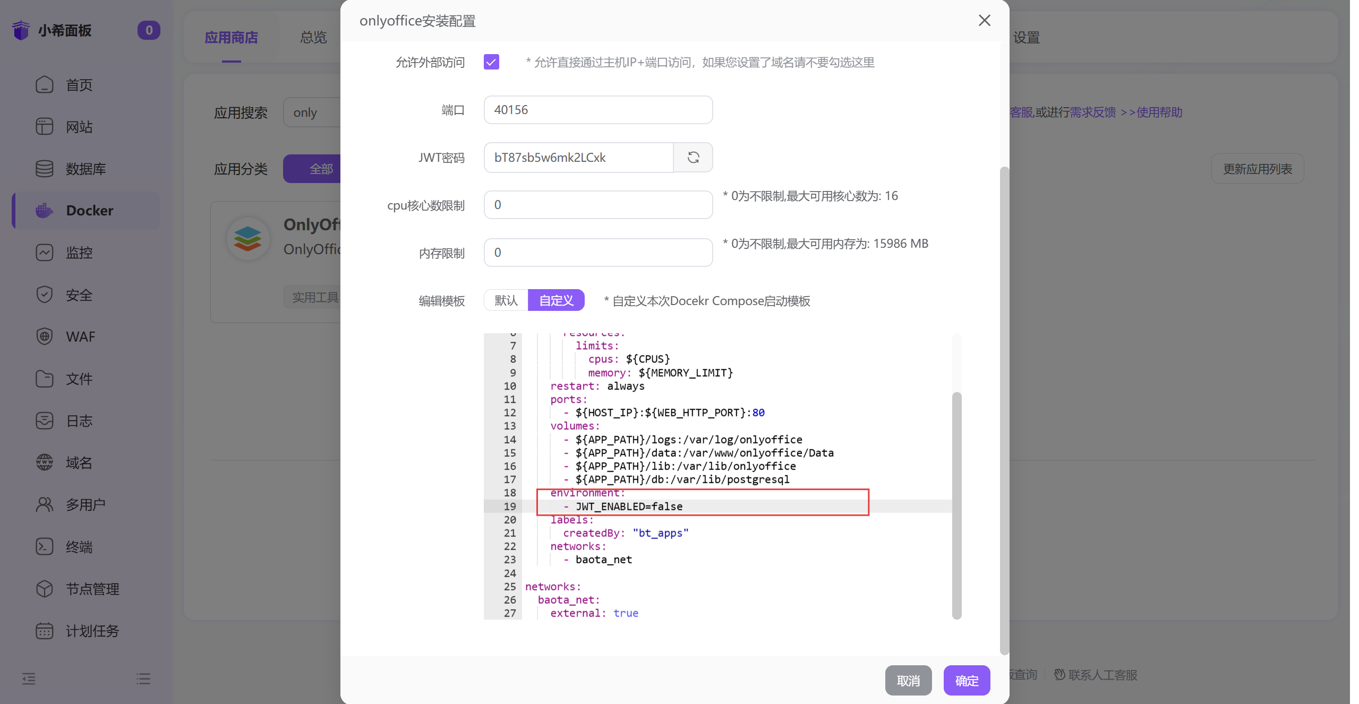Open the 安全 security section
The image size is (1359, 704).
tap(79, 294)
